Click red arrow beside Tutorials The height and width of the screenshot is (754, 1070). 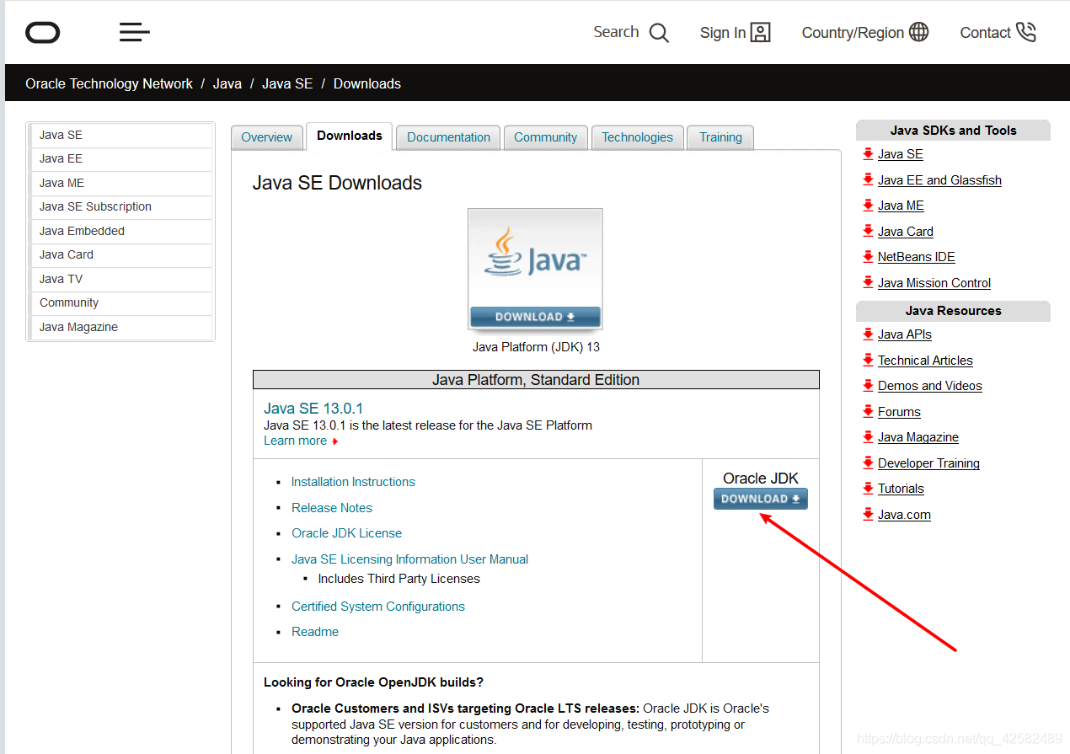coord(868,489)
